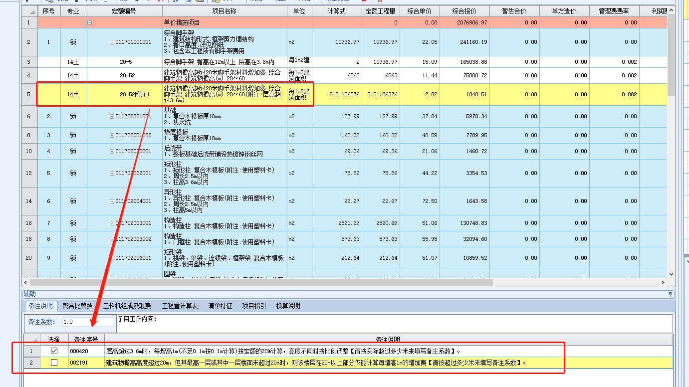Click the 序号 column header

(48, 11)
